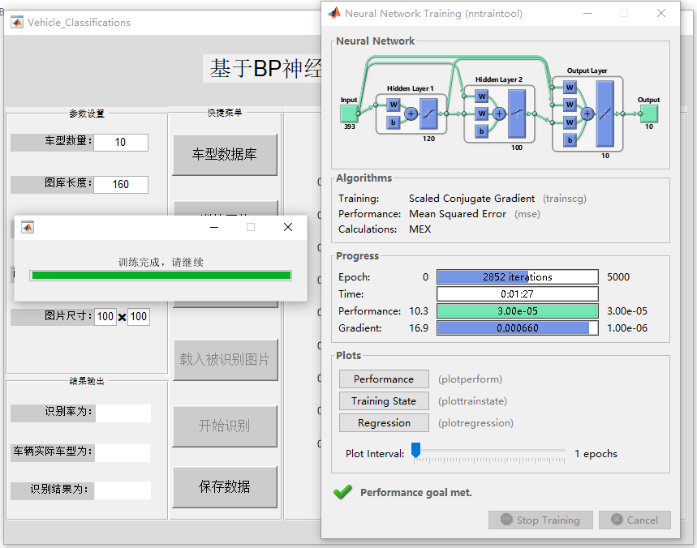Image resolution: width=697 pixels, height=548 pixels.
Task: Click MATLAB icon in Neural Network Training title bar
Action: [334, 13]
